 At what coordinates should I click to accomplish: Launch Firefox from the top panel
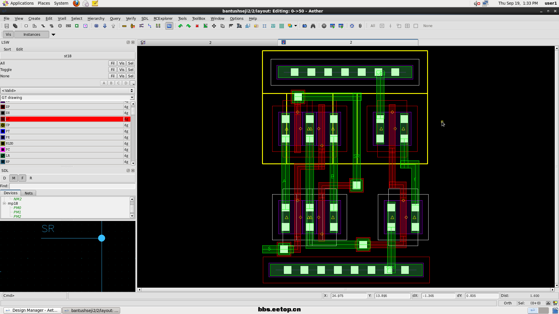point(76,3)
